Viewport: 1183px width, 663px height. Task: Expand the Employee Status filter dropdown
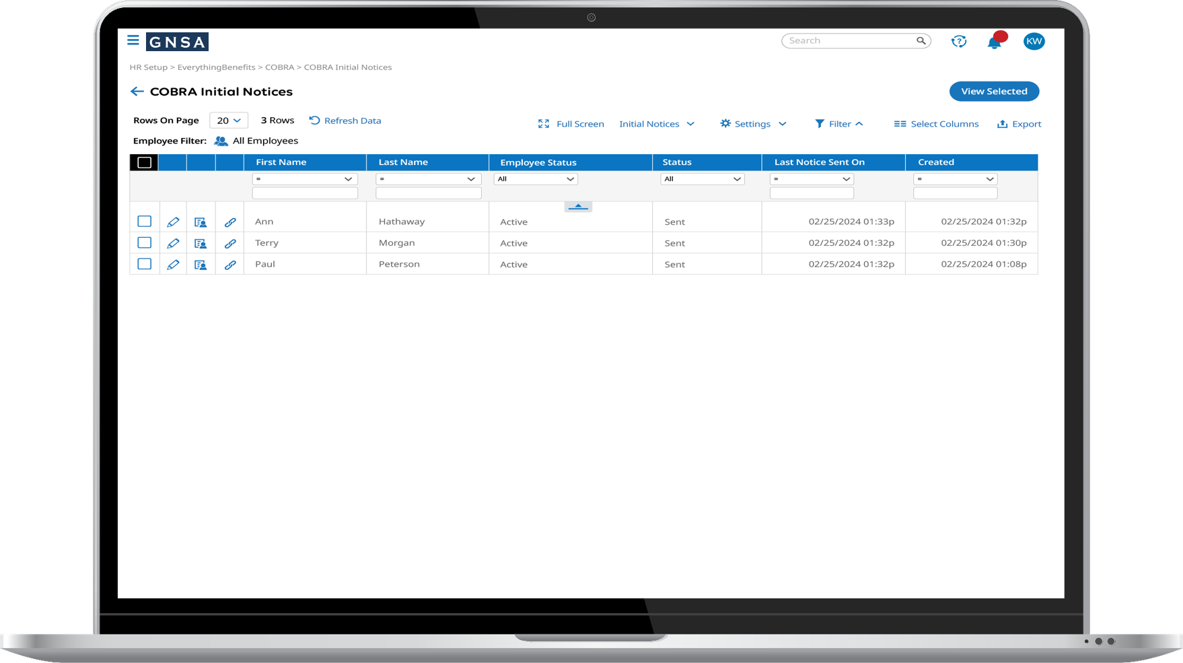(x=535, y=178)
